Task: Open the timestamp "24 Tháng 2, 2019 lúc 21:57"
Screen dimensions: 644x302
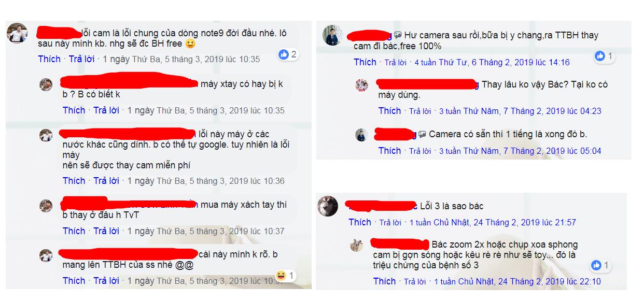Action: [519, 223]
